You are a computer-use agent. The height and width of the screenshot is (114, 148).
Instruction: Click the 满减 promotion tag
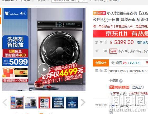(113, 51)
